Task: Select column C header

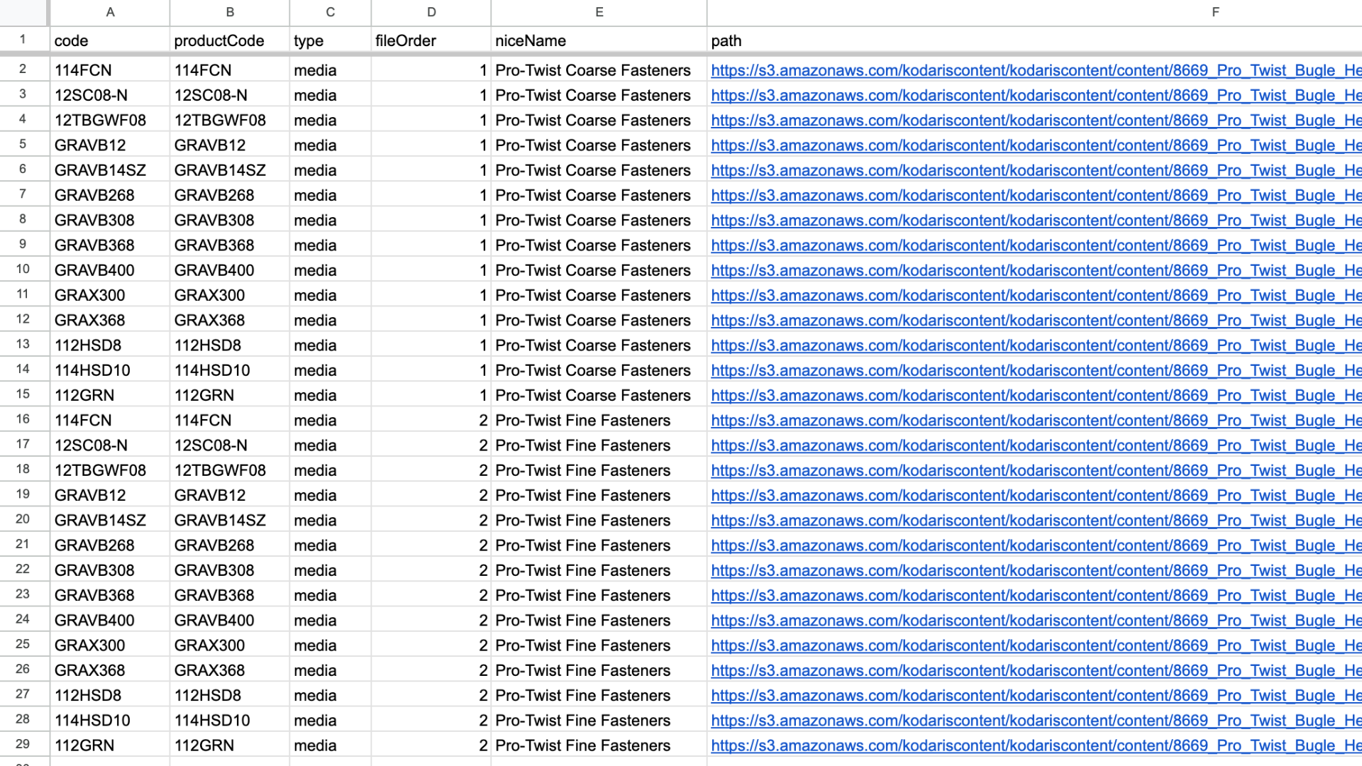Action: tap(330, 12)
